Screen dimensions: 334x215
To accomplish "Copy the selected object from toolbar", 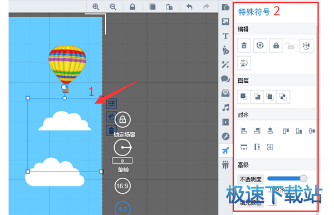I will pyautogui.click(x=152, y=7).
